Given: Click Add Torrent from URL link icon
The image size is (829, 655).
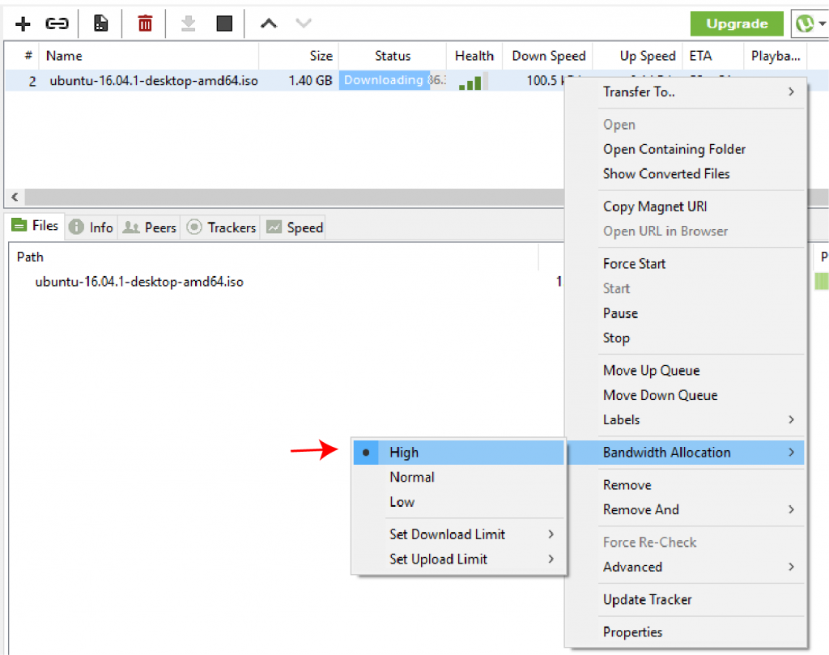Looking at the screenshot, I should pyautogui.click(x=57, y=23).
